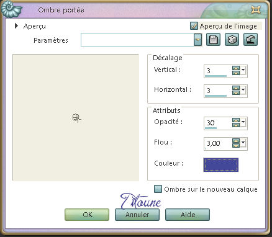
Task: Increase the Opacité value
Action: (236, 120)
